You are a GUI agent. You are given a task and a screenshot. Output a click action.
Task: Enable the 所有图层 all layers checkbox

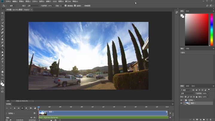click(x=82, y=6)
